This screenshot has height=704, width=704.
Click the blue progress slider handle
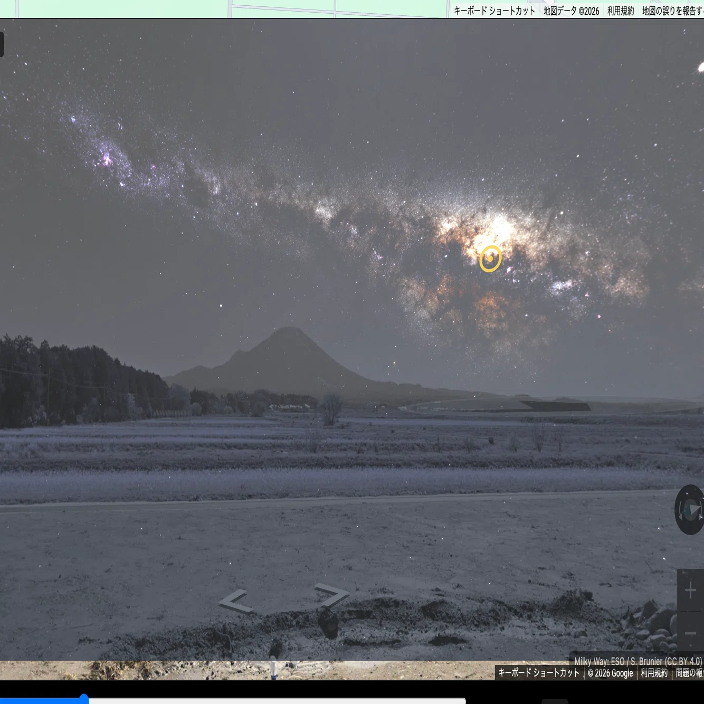[x=84, y=699]
